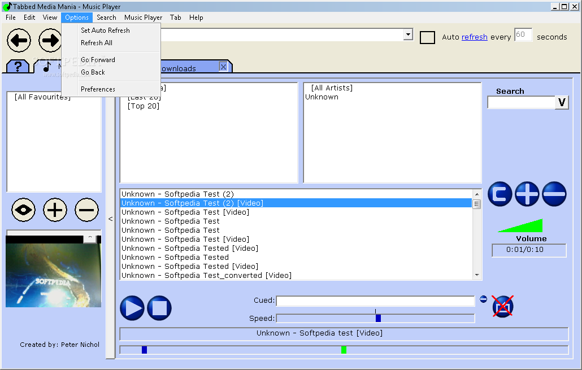The width and height of the screenshot is (582, 370).
Task: Click the playlist scrollbar down arrow
Action: pyautogui.click(x=477, y=275)
